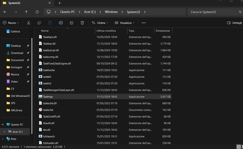This screenshot has width=243, height=149.
Task: Expand the Rete tree node
Action: (x=3, y=139)
